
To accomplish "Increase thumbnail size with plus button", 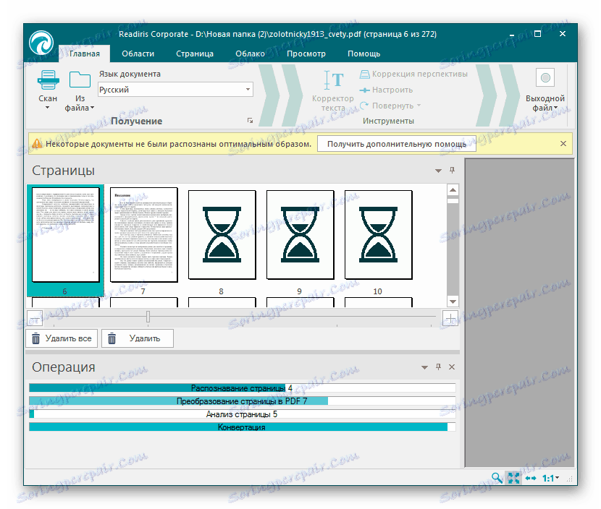I will tap(450, 317).
